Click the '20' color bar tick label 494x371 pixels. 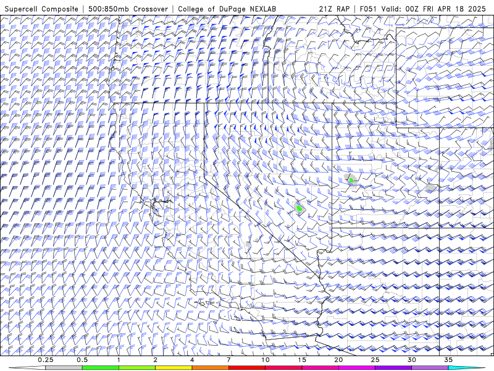point(338,360)
